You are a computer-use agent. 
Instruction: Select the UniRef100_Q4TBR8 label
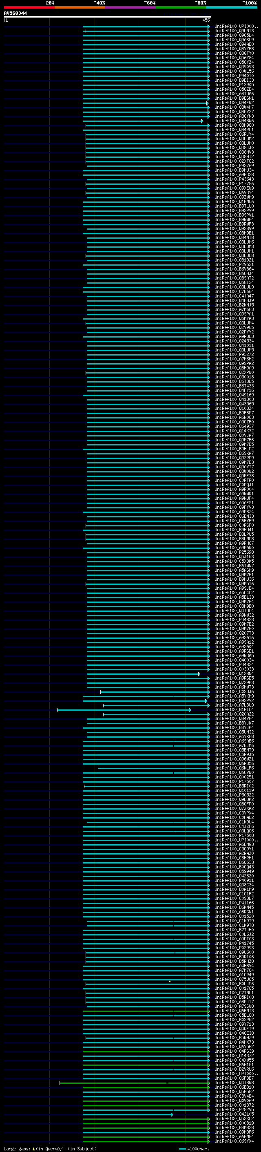click(234, 1083)
